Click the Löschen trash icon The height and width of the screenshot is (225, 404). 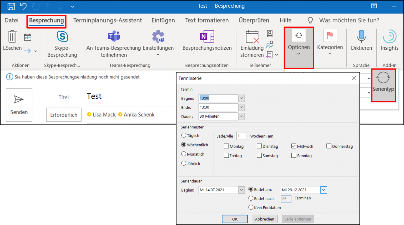point(12,36)
